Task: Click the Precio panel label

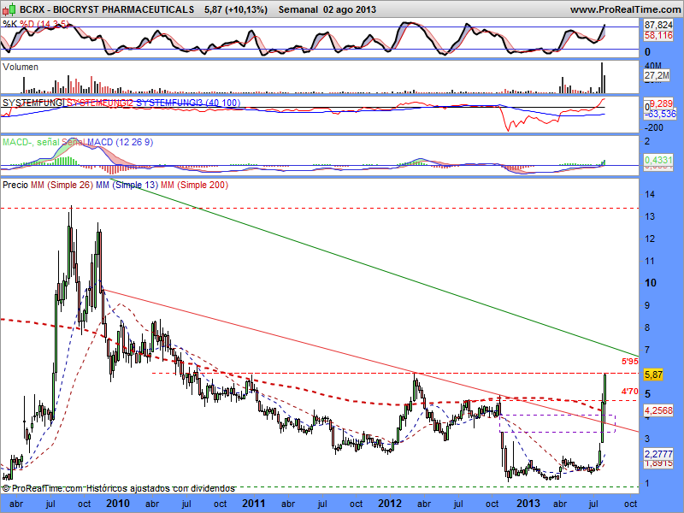Action: tap(15, 185)
